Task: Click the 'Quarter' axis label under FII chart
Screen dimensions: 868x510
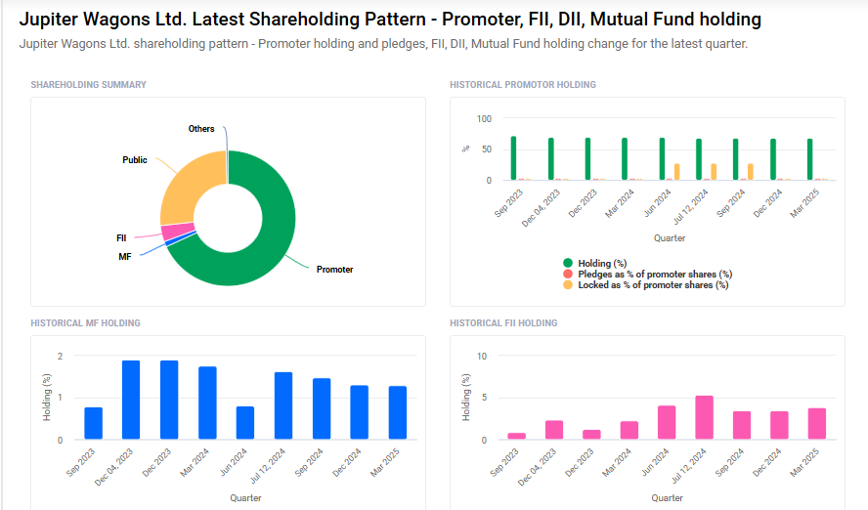Action: pyautogui.click(x=667, y=498)
